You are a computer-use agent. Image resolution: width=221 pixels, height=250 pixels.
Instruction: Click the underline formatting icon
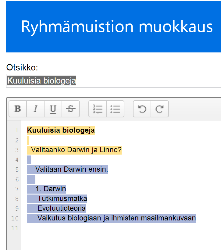click(x=53, y=109)
